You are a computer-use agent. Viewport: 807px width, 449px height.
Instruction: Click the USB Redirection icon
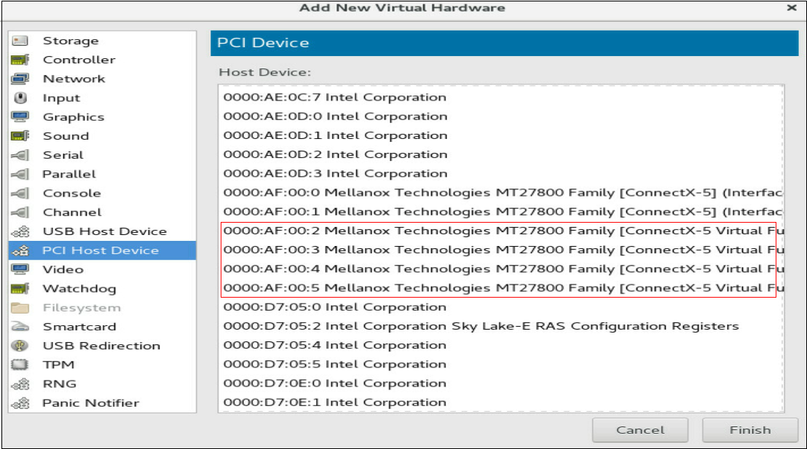20,346
